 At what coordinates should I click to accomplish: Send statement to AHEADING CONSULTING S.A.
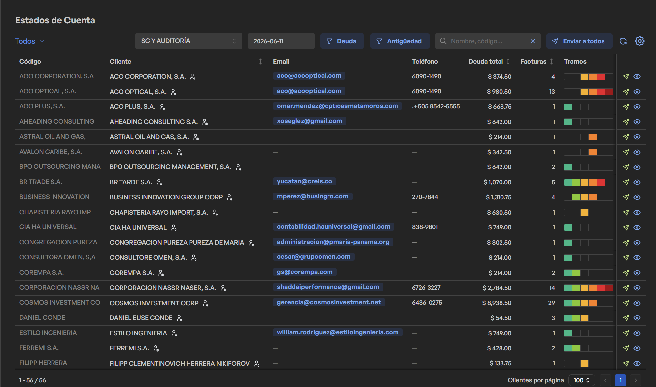tap(626, 122)
